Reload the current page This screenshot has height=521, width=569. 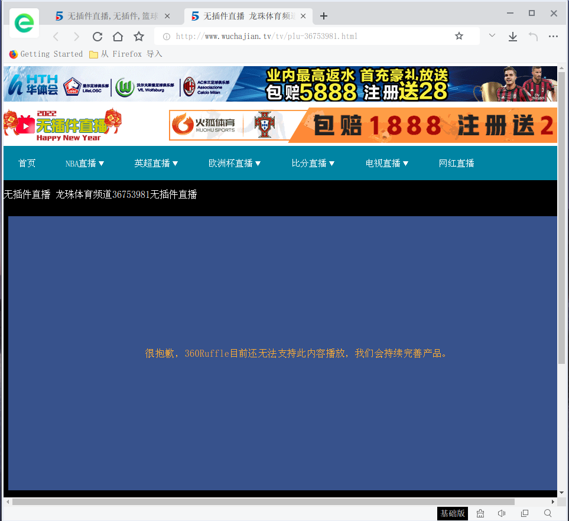point(97,36)
